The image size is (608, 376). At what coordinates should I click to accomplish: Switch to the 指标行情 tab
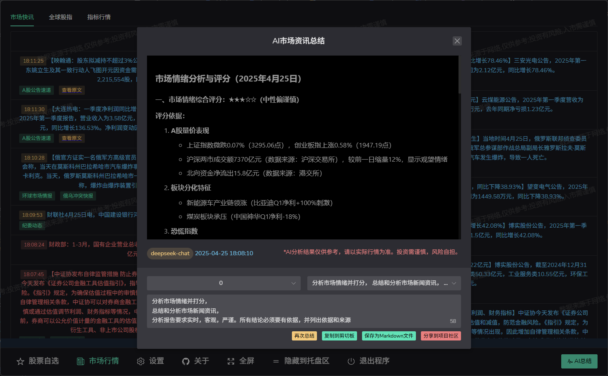pos(99,17)
